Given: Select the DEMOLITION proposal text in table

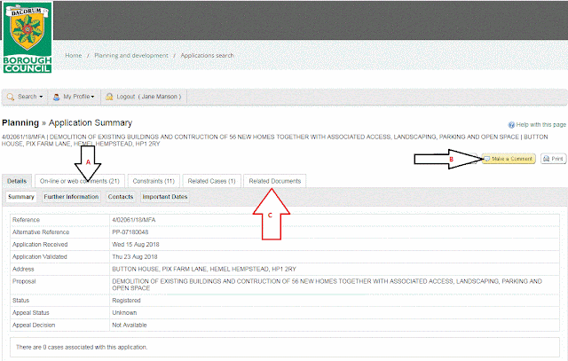Looking at the screenshot, I should click(327, 285).
